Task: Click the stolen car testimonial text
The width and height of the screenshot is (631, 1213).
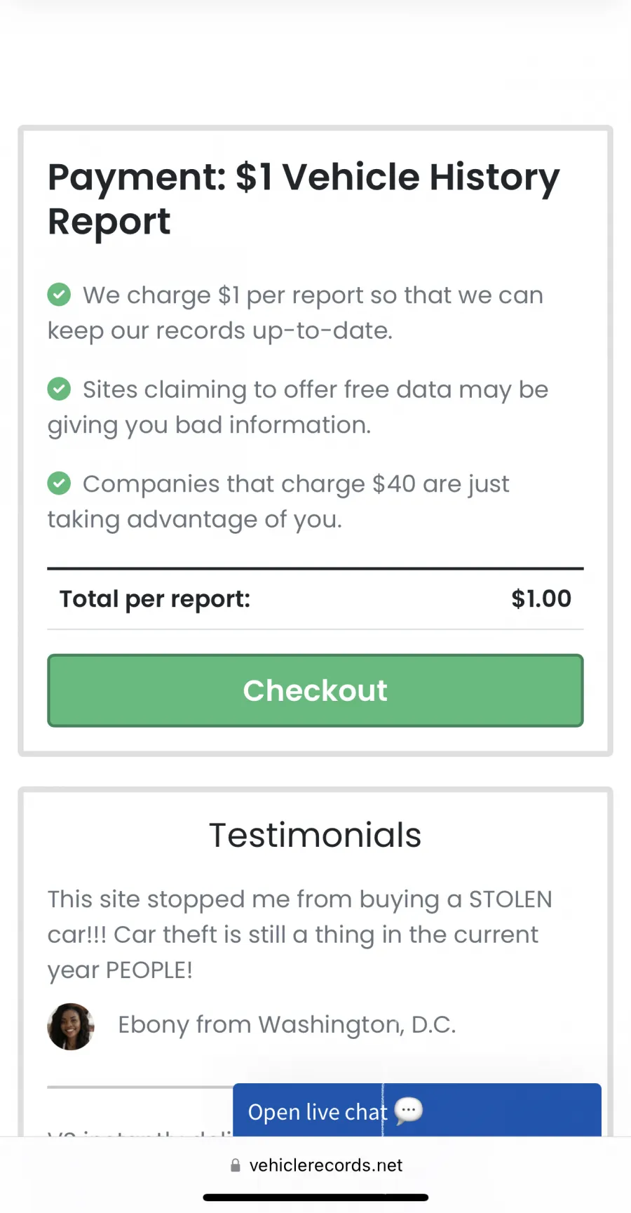Action: coord(300,934)
